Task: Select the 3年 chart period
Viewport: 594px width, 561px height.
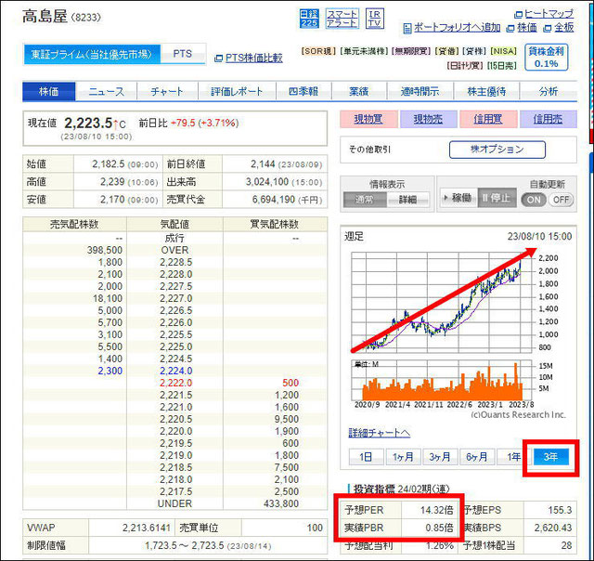Action: click(550, 457)
